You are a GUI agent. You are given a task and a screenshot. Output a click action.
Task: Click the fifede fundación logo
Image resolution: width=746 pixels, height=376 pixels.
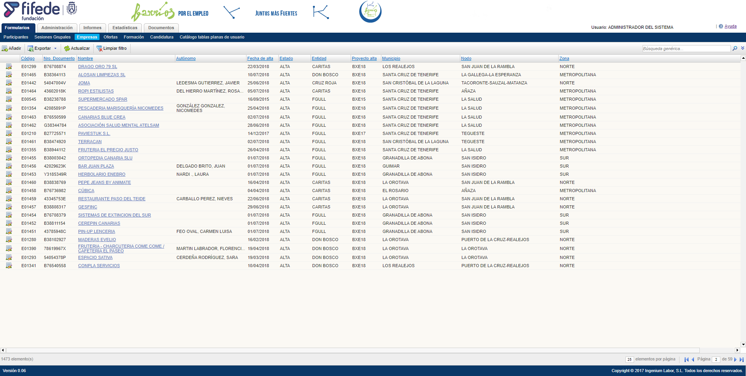click(40, 11)
